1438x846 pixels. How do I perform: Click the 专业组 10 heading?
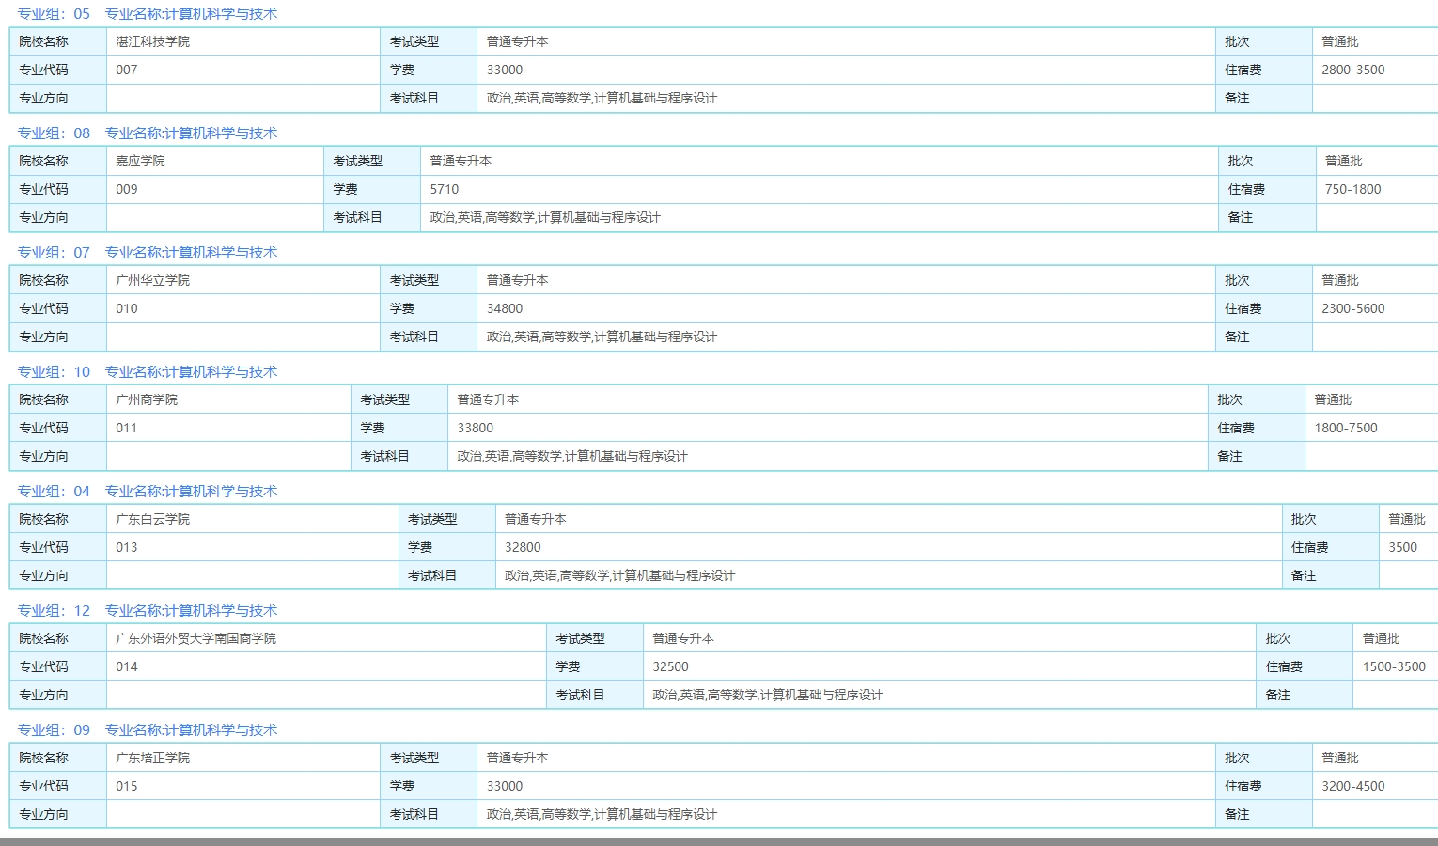tap(148, 372)
